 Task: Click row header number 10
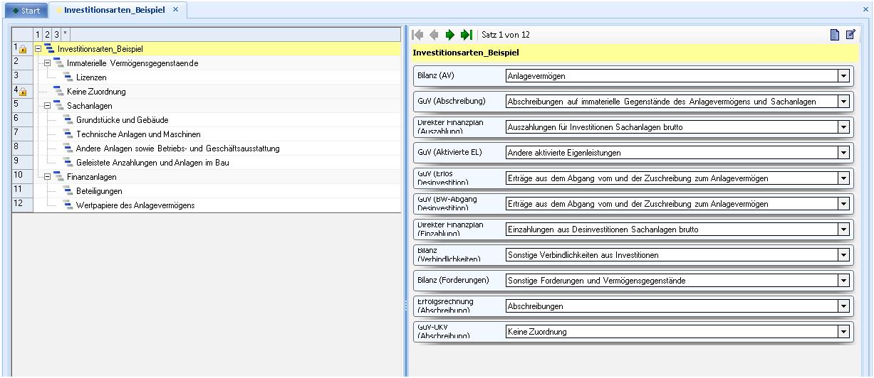pos(22,177)
